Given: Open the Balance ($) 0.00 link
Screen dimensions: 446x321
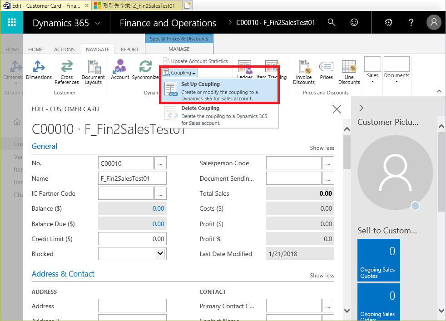Looking at the screenshot, I should click(x=158, y=209).
